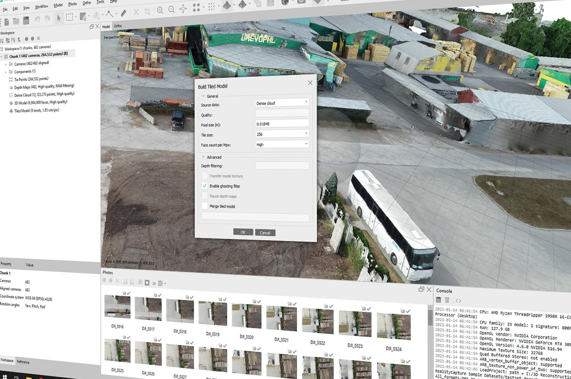Image resolution: width=571 pixels, height=379 pixels.
Task: Activate the rectangle selection tool
Action: [70, 18]
